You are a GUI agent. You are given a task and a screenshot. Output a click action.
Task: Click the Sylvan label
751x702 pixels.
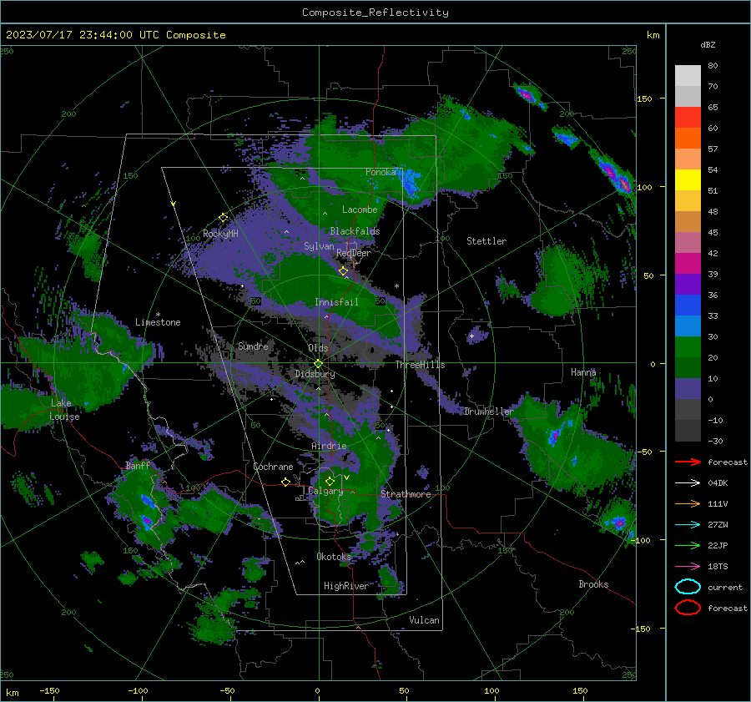point(319,246)
